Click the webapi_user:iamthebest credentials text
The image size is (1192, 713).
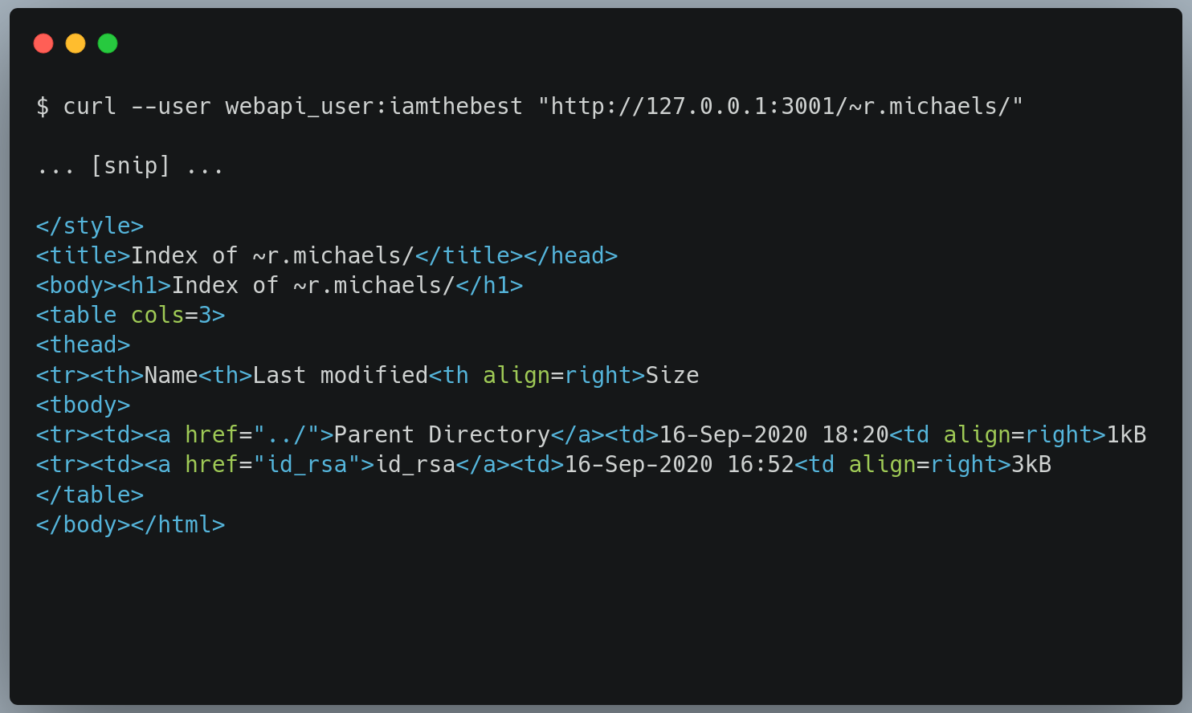pos(374,106)
